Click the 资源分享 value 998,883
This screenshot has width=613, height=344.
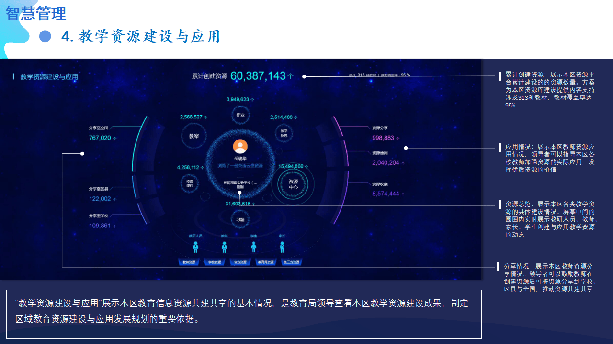coord(383,138)
